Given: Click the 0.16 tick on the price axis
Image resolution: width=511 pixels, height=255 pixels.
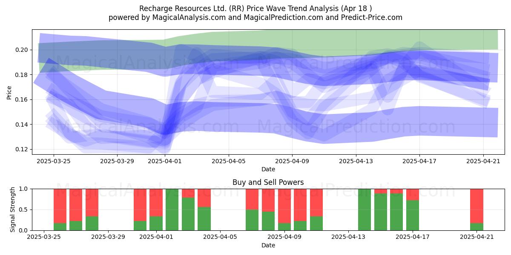Looking at the screenshot, I should pos(22,99).
